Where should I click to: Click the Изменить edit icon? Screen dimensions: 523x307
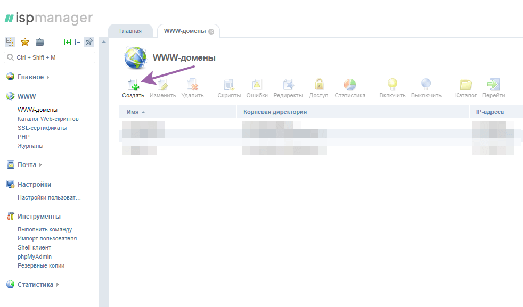click(x=162, y=85)
